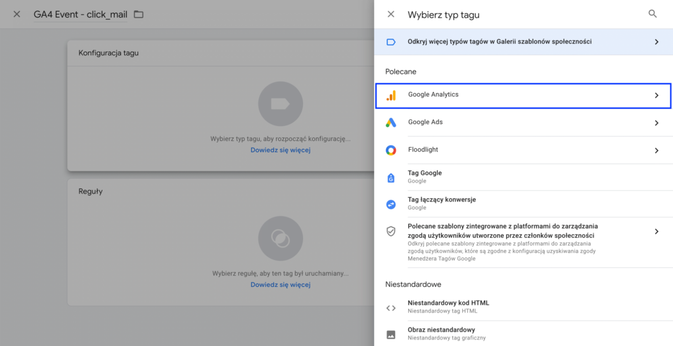Open Polecane szablony consent platform templates
This screenshot has height=346, width=673.
pos(523,242)
